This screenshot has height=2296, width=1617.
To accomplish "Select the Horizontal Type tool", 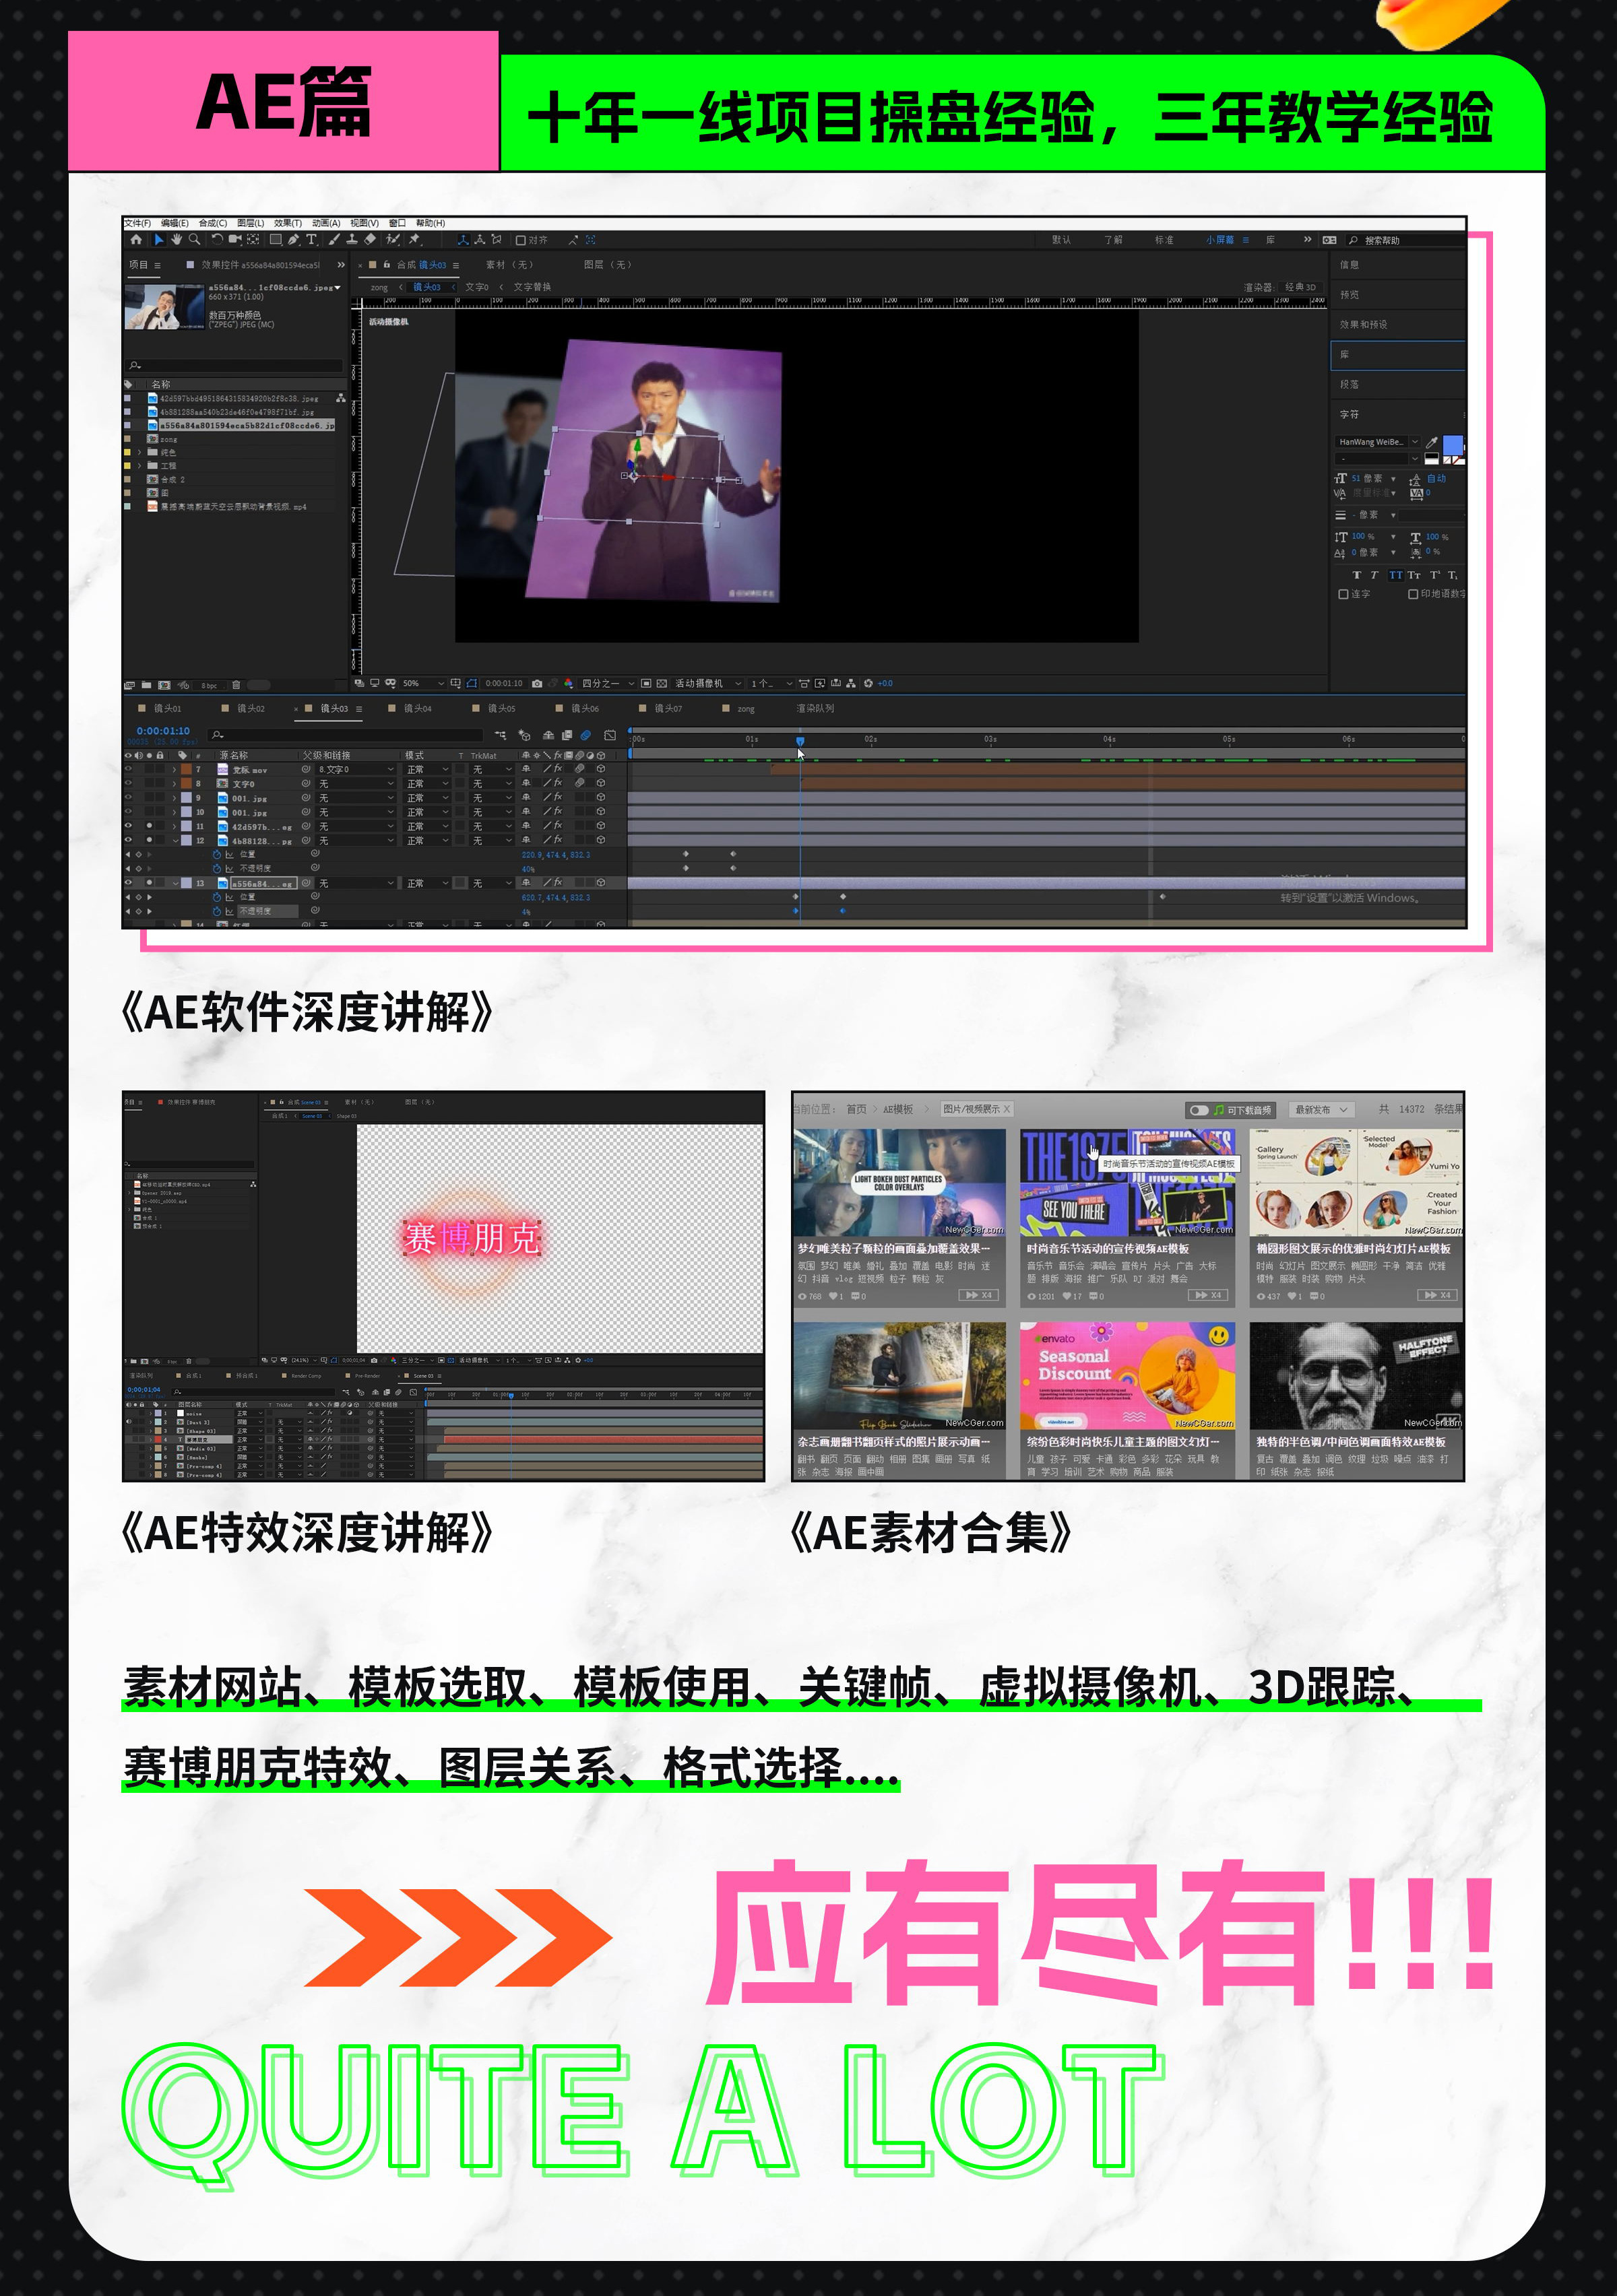I will tap(312, 240).
